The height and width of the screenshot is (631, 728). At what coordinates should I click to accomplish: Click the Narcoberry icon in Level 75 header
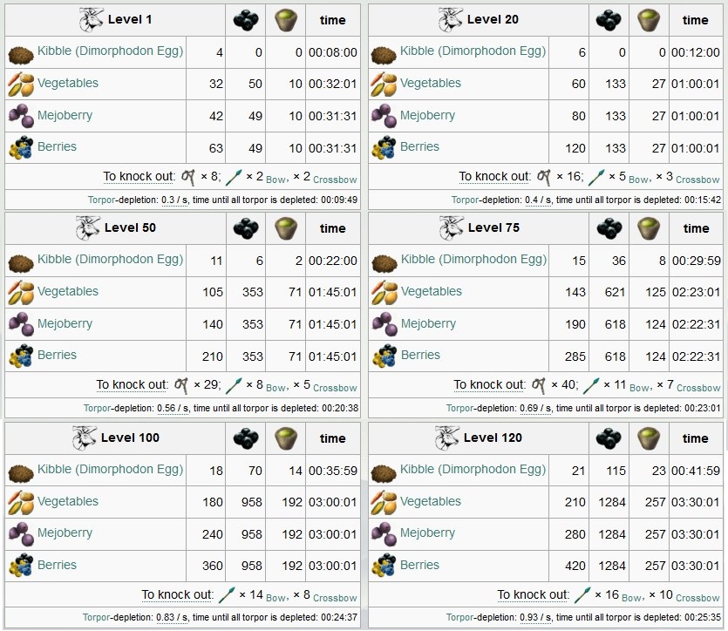pos(609,228)
